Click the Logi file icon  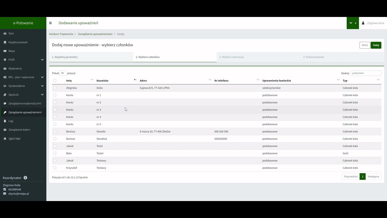point(5,121)
